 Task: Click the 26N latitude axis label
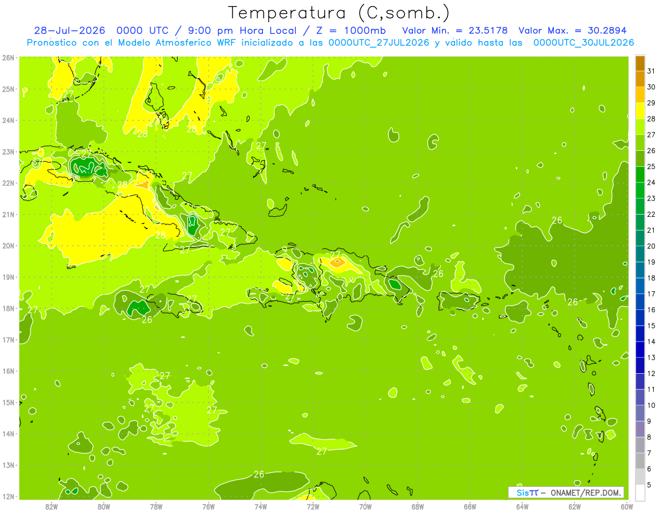coord(8,58)
